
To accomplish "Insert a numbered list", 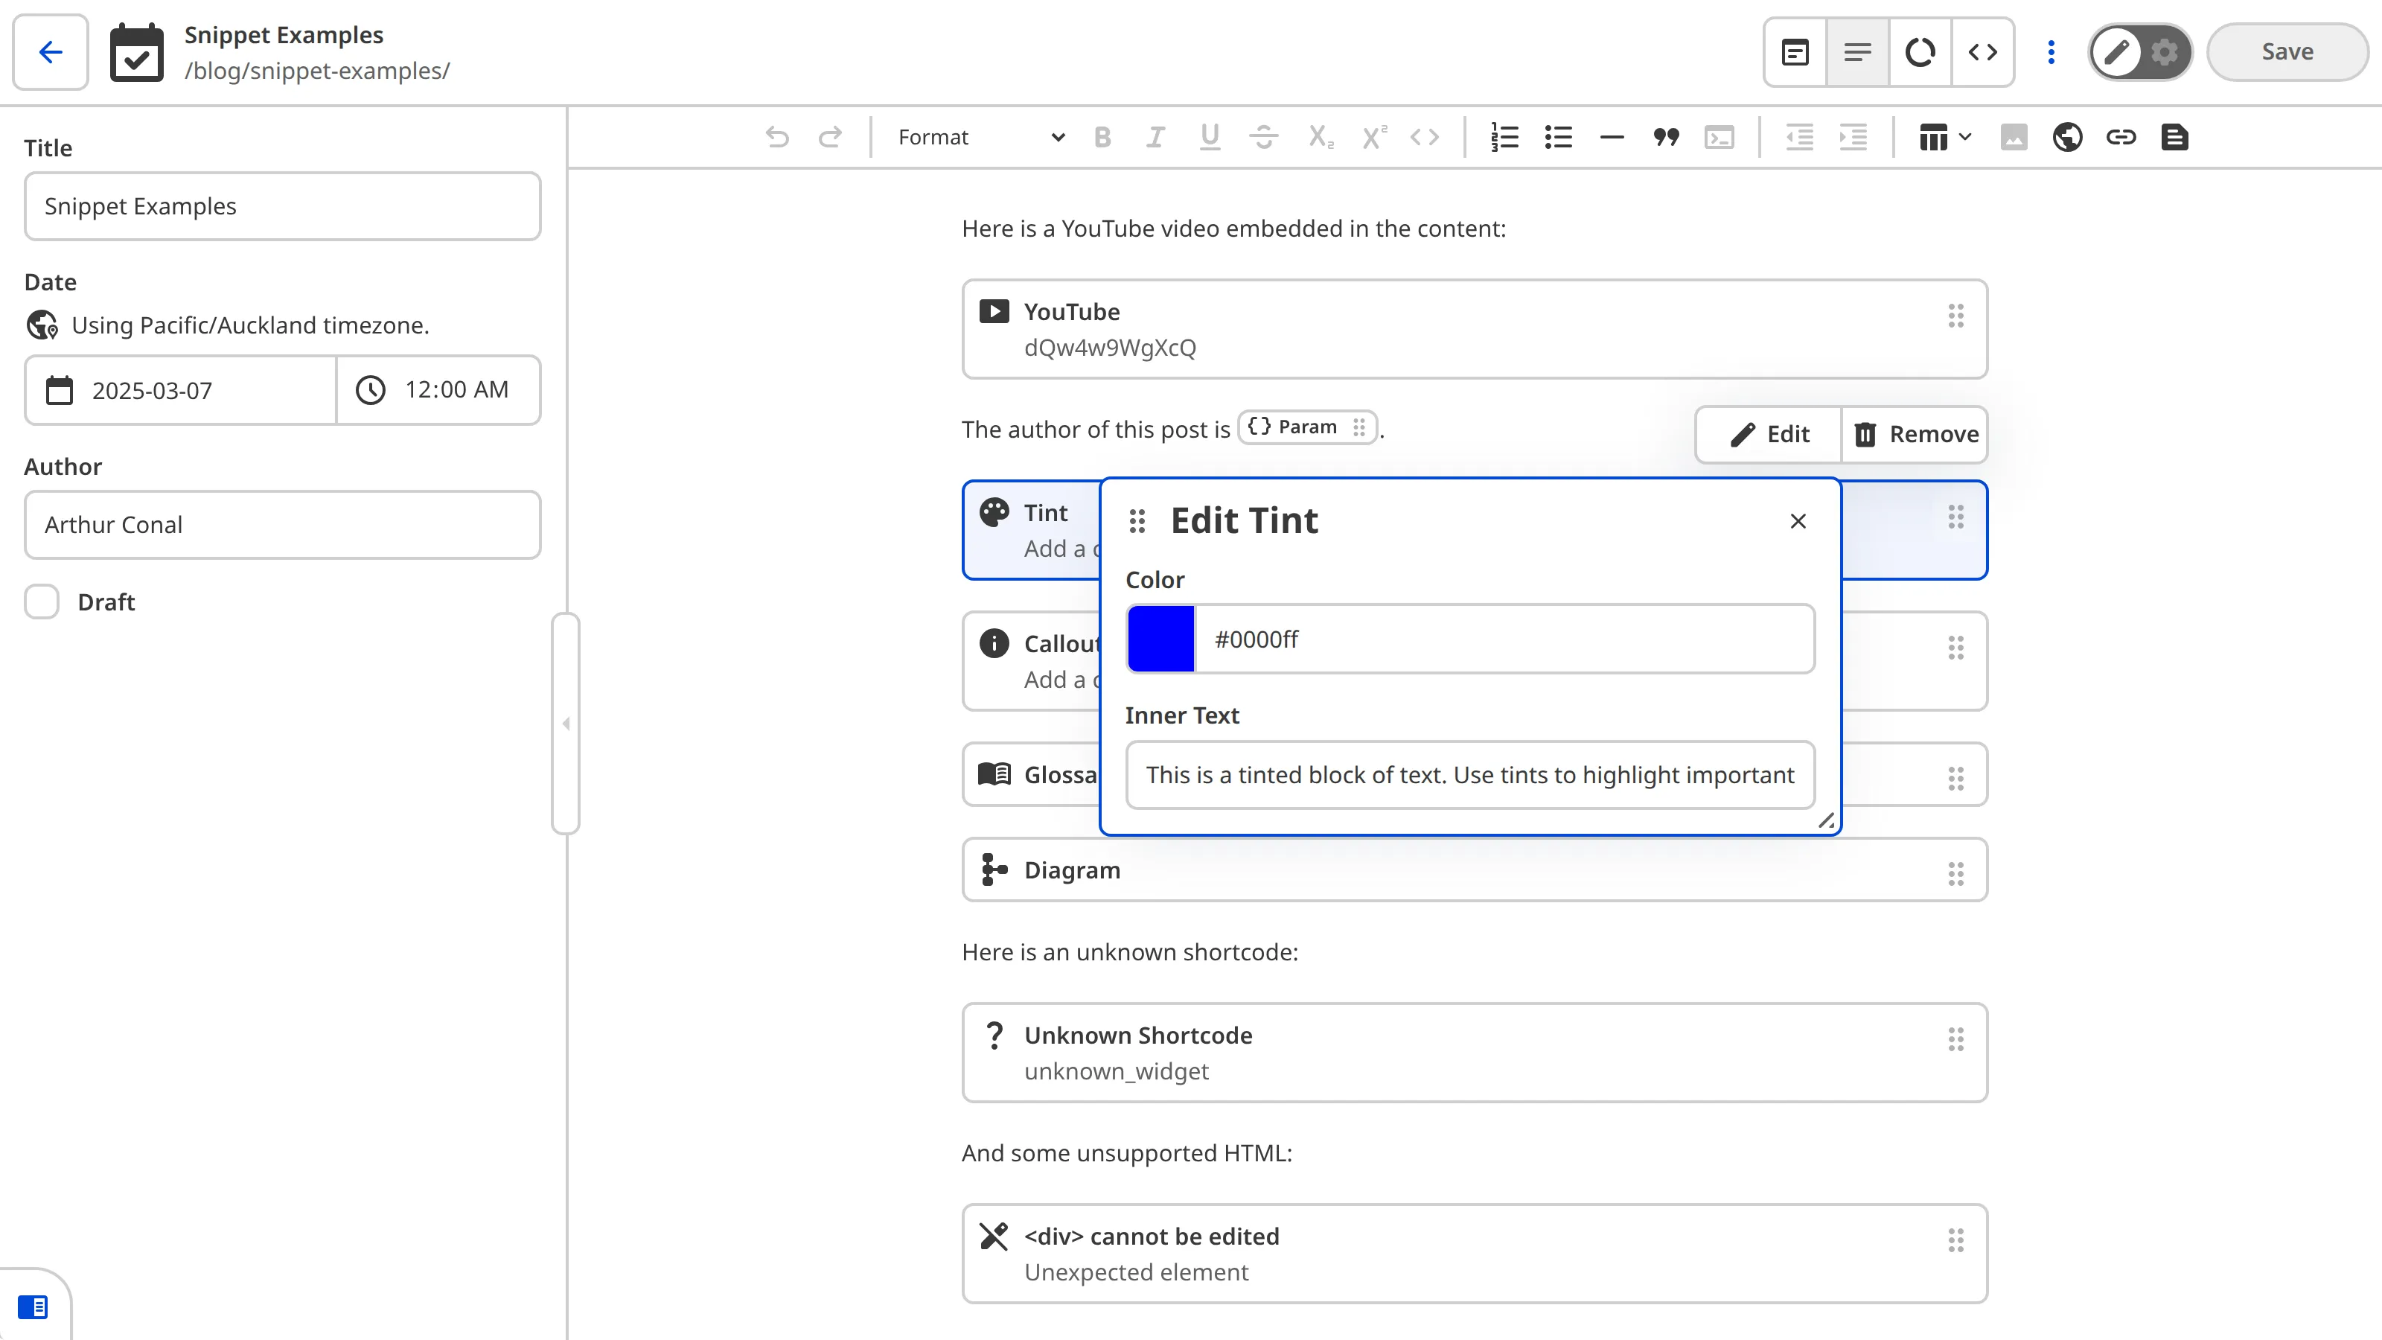I will coord(1504,138).
